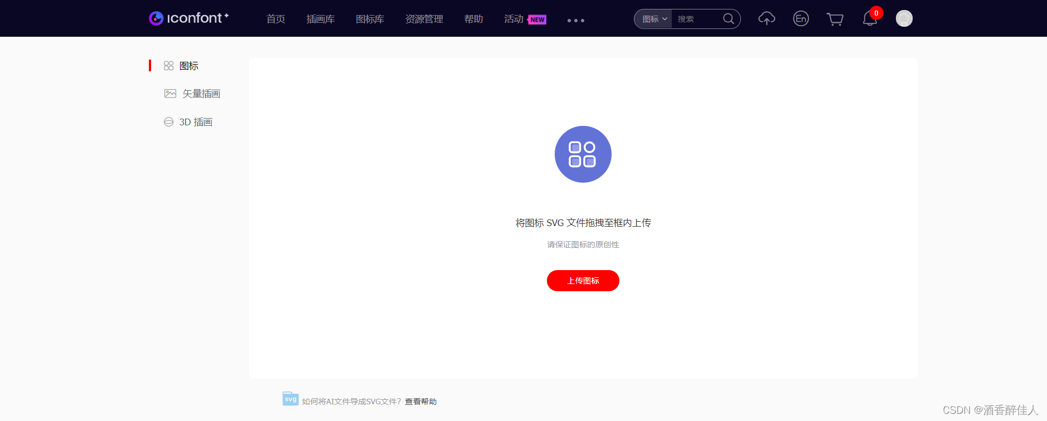Expand the three-dot more menu

click(x=576, y=21)
